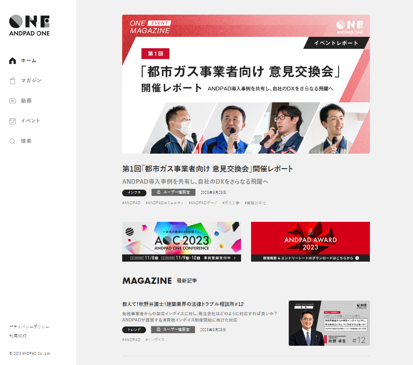The image size is (413, 365).
Task: Click the #業務効率化 hashtag
Action: click(x=255, y=203)
